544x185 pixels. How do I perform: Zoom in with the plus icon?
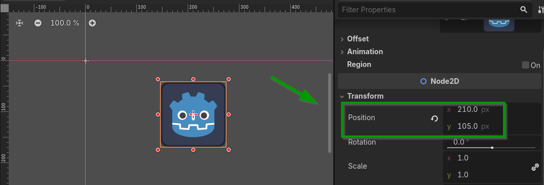click(x=92, y=23)
